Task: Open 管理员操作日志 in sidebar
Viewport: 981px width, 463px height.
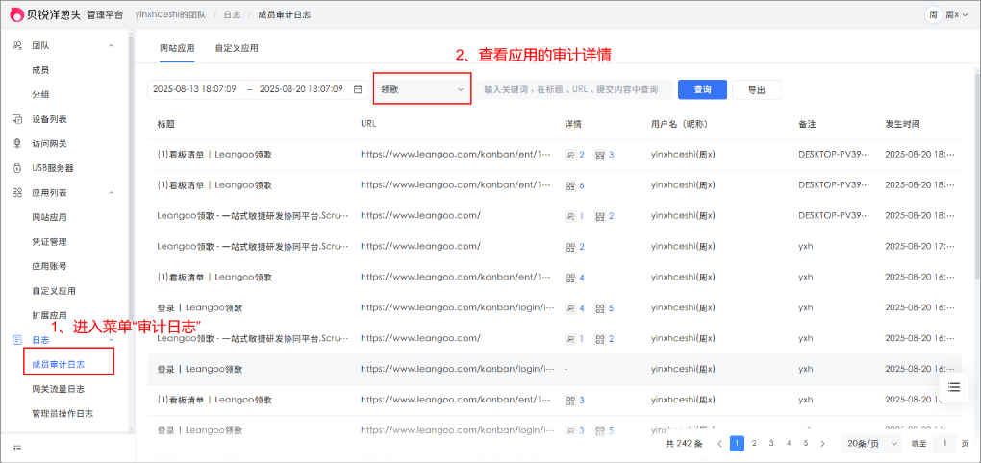Action: pos(63,414)
